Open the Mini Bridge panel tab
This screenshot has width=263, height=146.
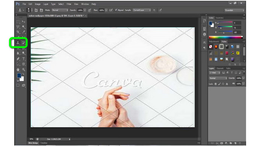(x=33, y=143)
